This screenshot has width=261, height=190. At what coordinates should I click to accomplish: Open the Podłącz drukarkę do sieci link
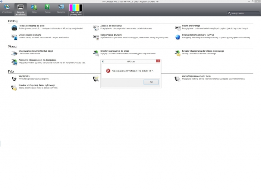[32, 26]
